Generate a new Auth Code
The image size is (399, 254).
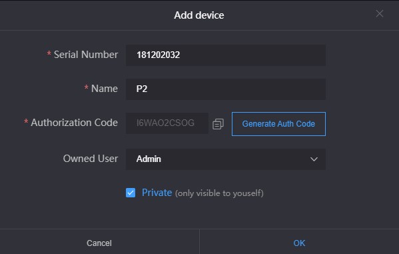[278, 124]
